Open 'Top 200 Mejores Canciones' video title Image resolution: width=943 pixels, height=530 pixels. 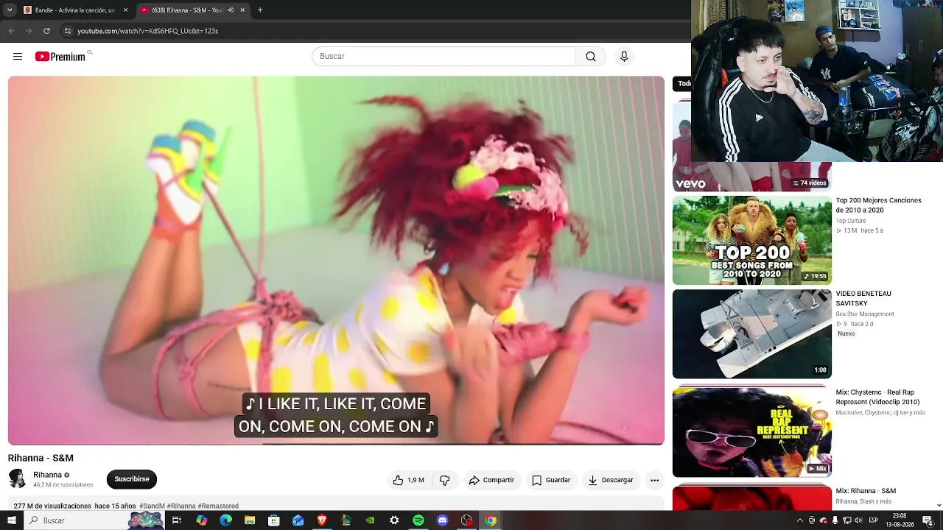pyautogui.click(x=878, y=205)
